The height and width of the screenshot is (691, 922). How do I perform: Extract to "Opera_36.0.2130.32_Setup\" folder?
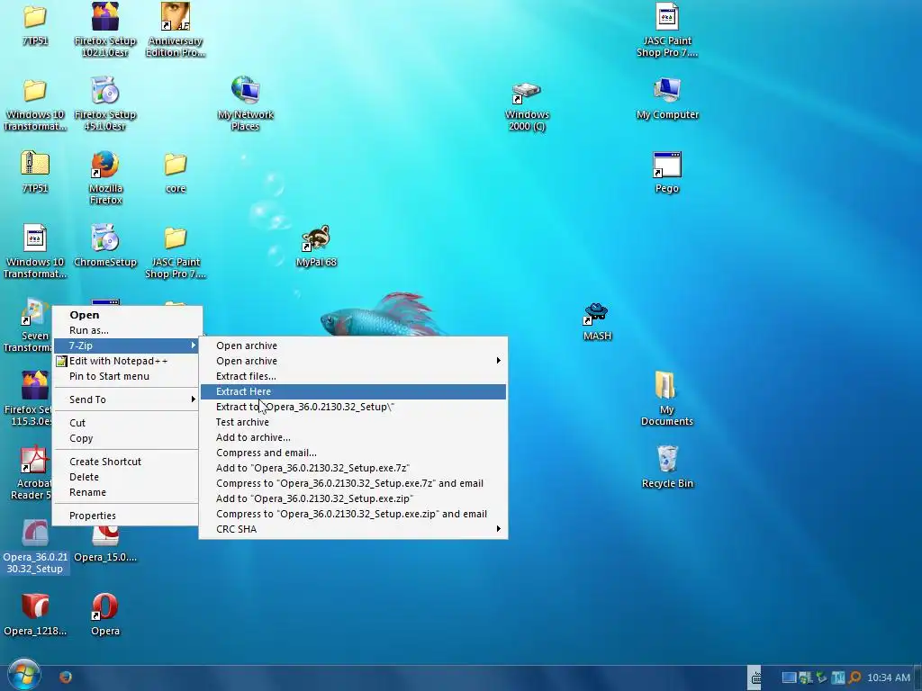pyautogui.click(x=353, y=407)
